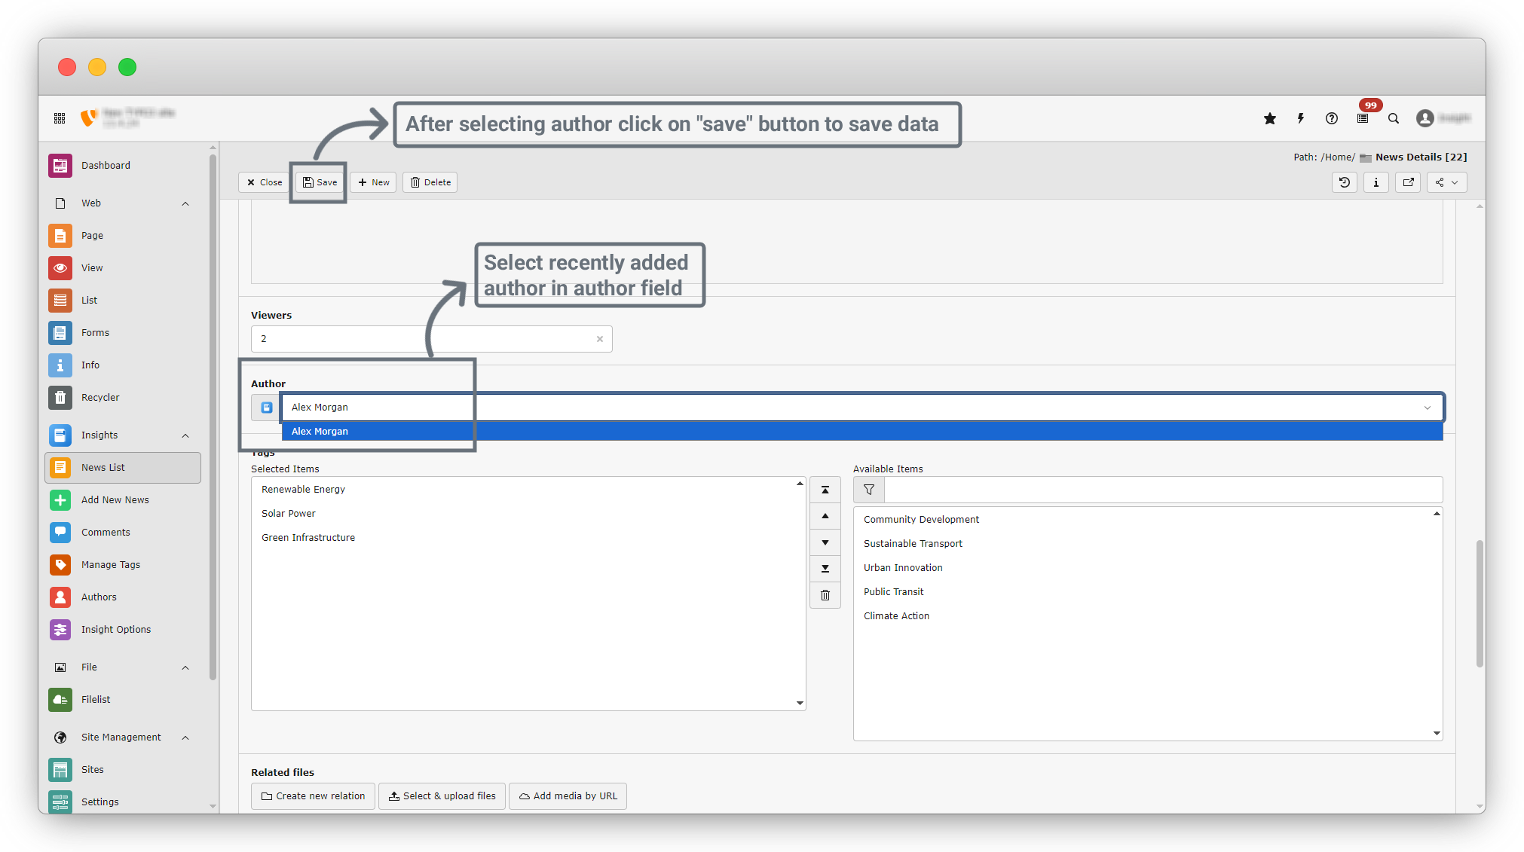Open the flush cache lightning icon
Viewport: 1524px width, 852px height.
click(1301, 118)
